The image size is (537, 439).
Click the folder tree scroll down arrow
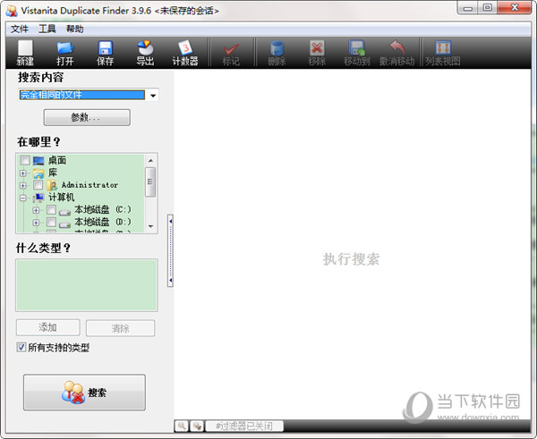[150, 226]
